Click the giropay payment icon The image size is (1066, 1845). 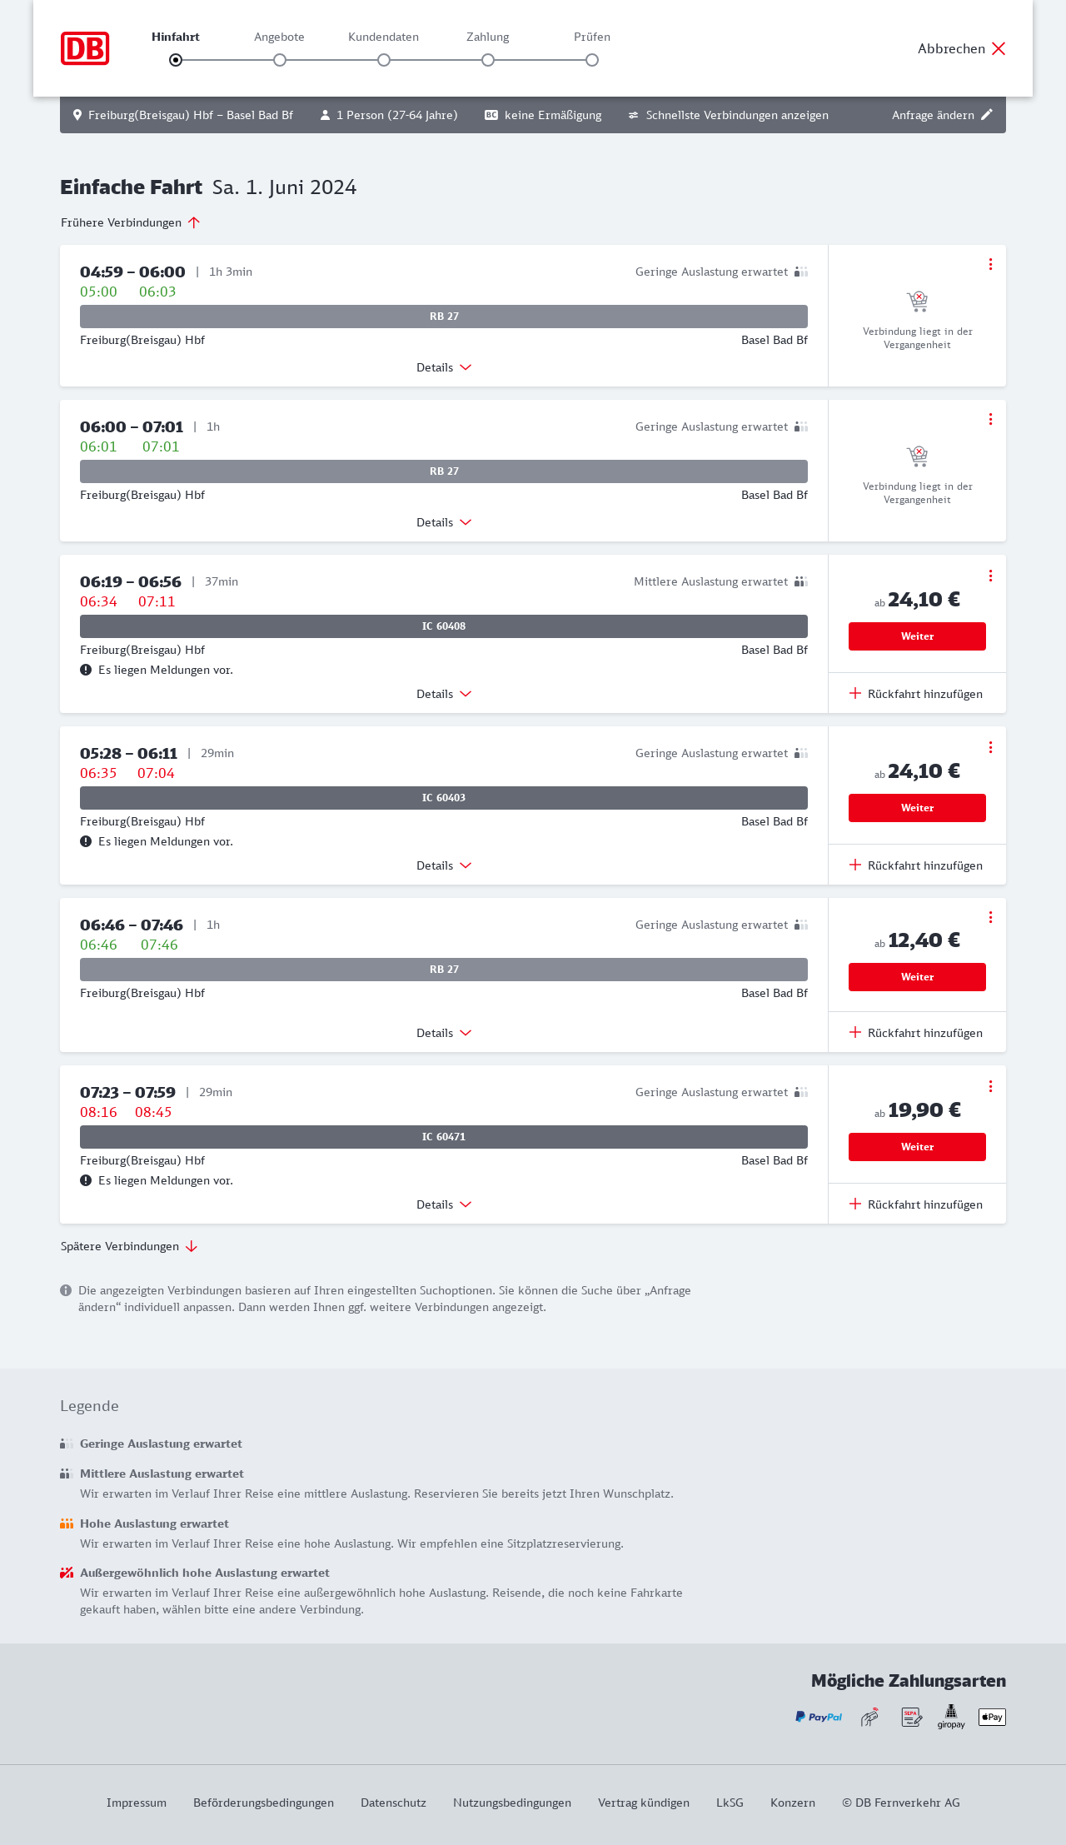(x=951, y=1717)
